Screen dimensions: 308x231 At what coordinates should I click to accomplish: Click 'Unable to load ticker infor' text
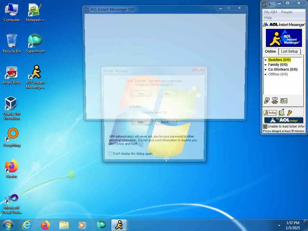coord(286,127)
